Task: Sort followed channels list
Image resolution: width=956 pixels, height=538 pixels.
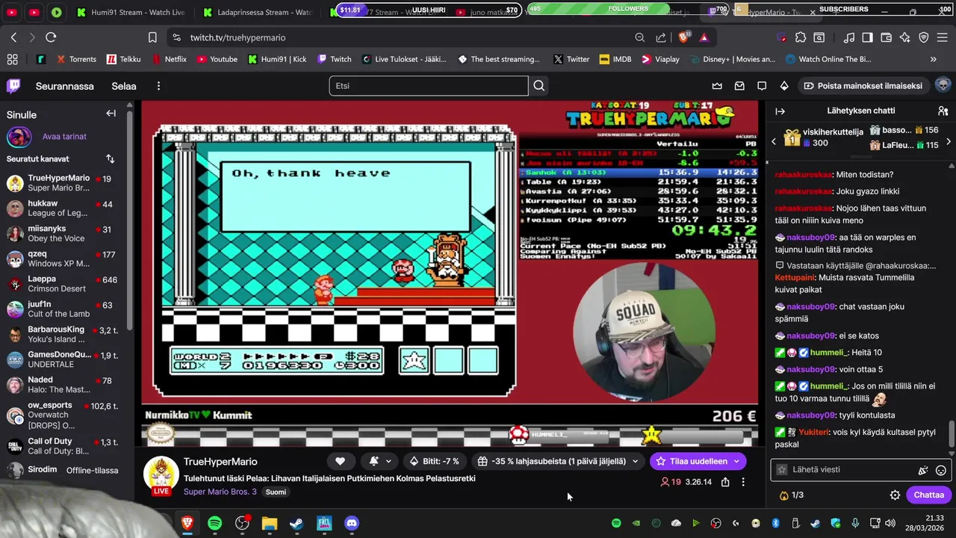Action: pos(111,158)
